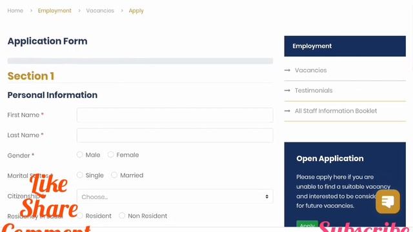This screenshot has width=413, height=232.
Task: Open Testimonials in Employment sidebar
Action: (x=314, y=90)
